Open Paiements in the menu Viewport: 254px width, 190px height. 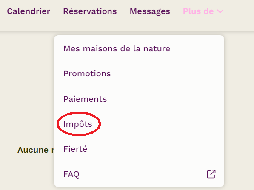coord(85,99)
